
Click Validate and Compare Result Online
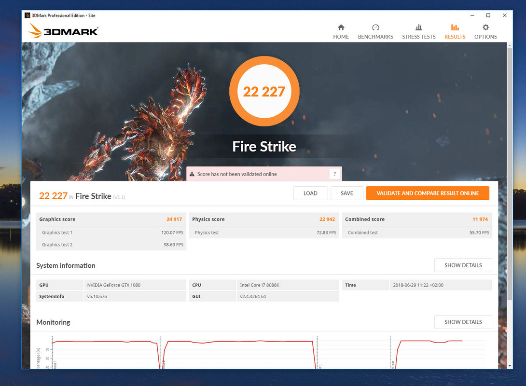(x=428, y=193)
